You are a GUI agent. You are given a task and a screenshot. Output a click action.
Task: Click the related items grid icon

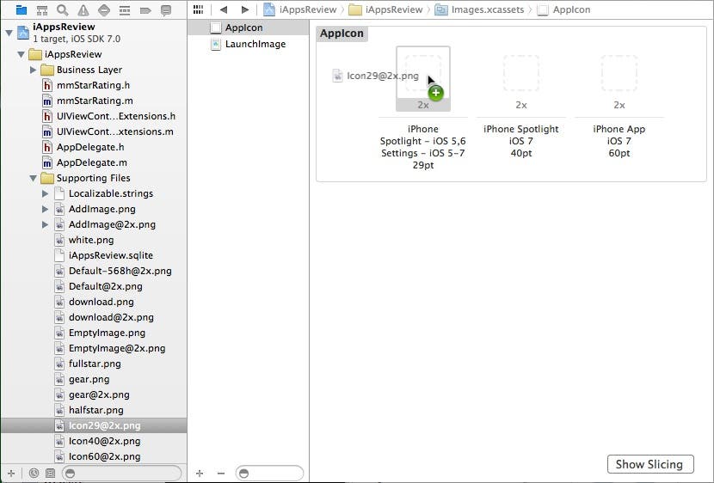[x=199, y=9]
